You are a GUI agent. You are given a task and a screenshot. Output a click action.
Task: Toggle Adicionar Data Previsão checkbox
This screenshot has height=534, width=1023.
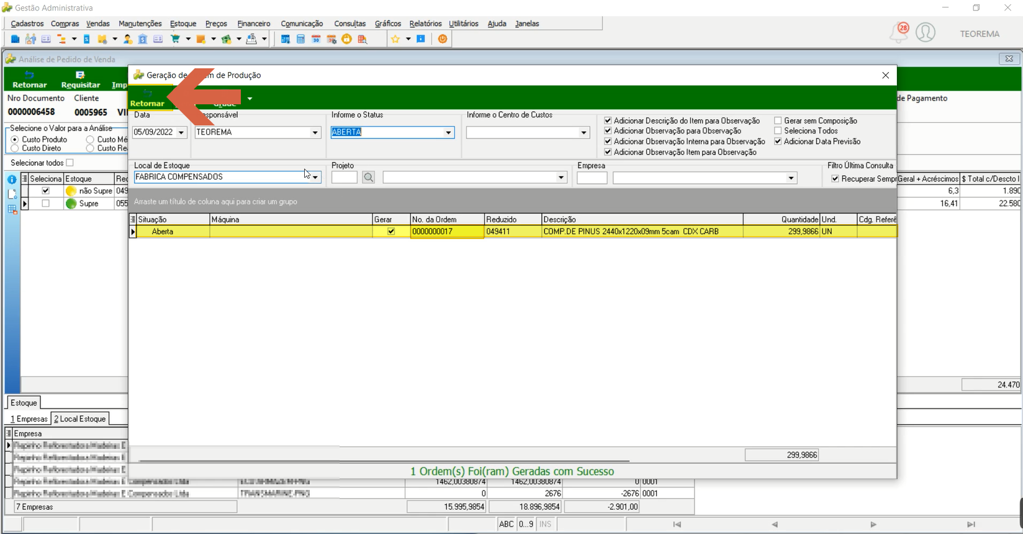point(778,142)
